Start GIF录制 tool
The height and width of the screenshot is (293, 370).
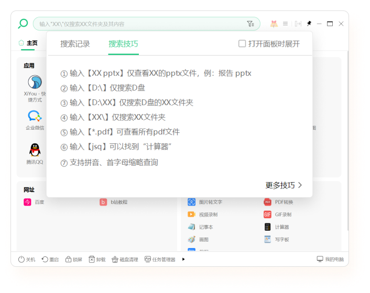pos(278,215)
